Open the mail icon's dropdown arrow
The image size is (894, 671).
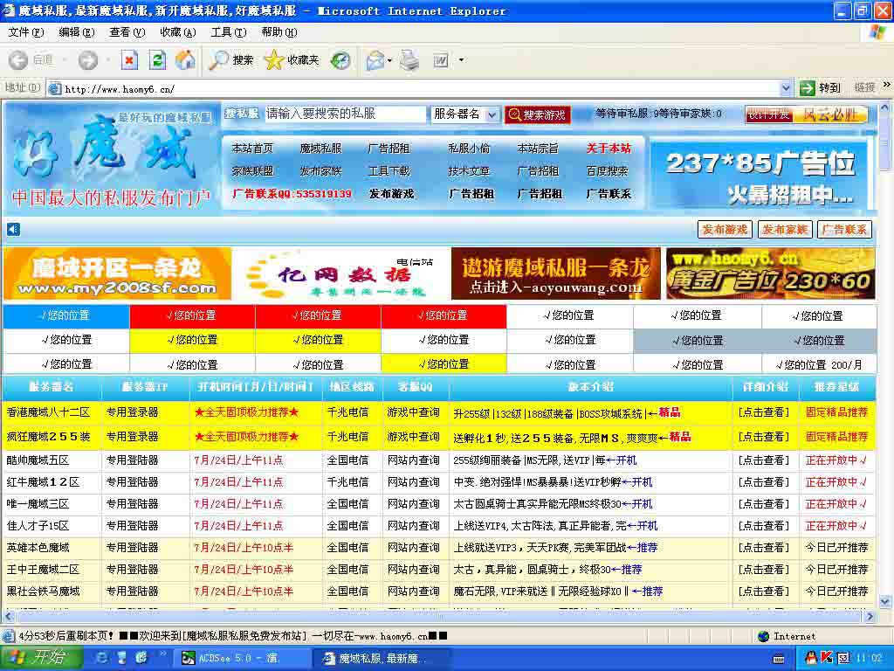(389, 61)
